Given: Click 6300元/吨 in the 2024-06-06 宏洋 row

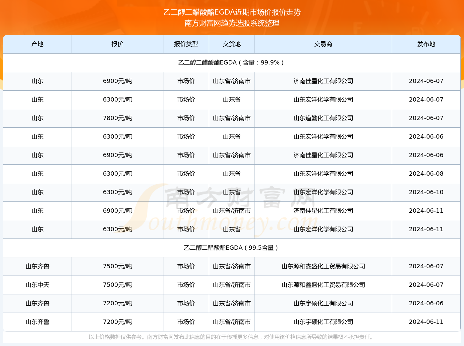Looking at the screenshot, I should point(117,137).
